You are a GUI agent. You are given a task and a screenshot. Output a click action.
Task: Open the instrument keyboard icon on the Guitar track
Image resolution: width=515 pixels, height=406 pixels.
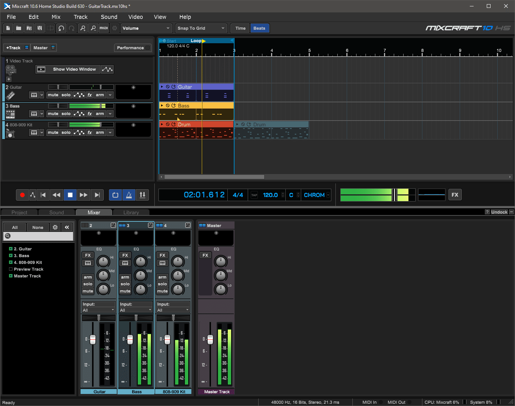tap(34, 95)
